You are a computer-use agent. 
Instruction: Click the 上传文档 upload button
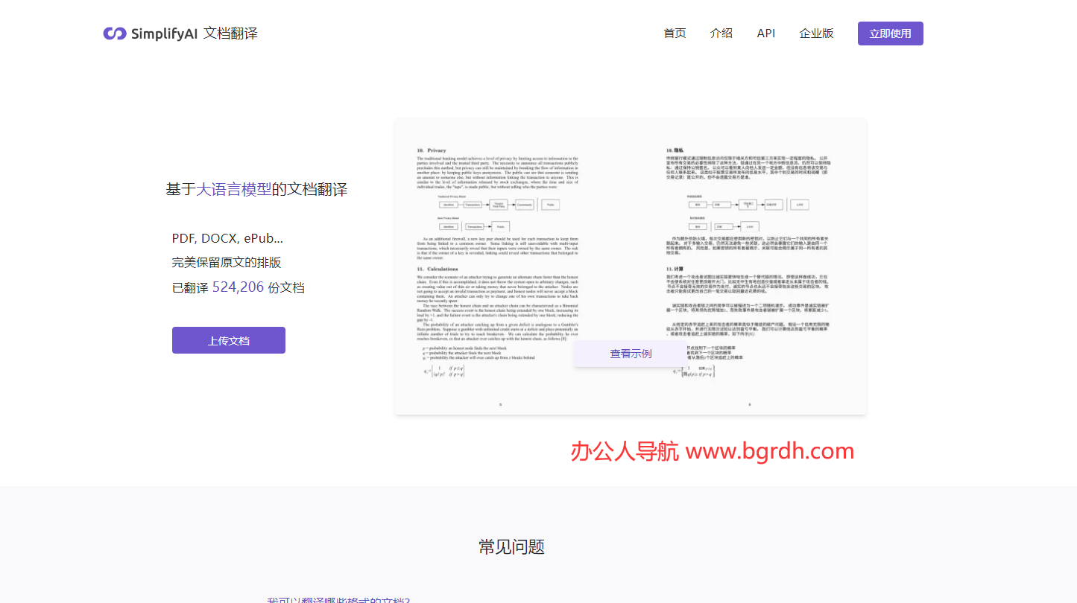tap(228, 340)
